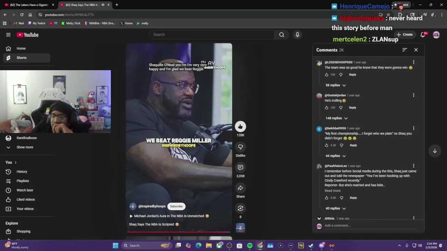The width and height of the screenshot is (447, 251).
Task: Go to next short with down arrow
Action: point(435,151)
